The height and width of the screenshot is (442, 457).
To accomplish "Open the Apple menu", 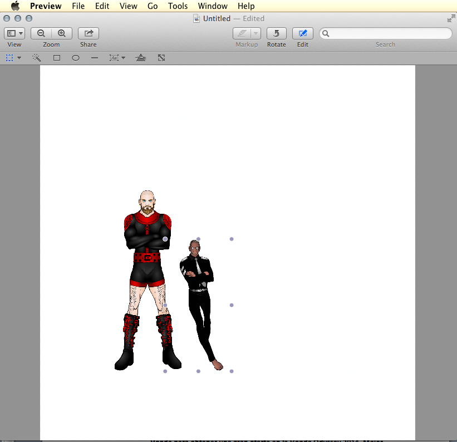I will click(x=15, y=6).
